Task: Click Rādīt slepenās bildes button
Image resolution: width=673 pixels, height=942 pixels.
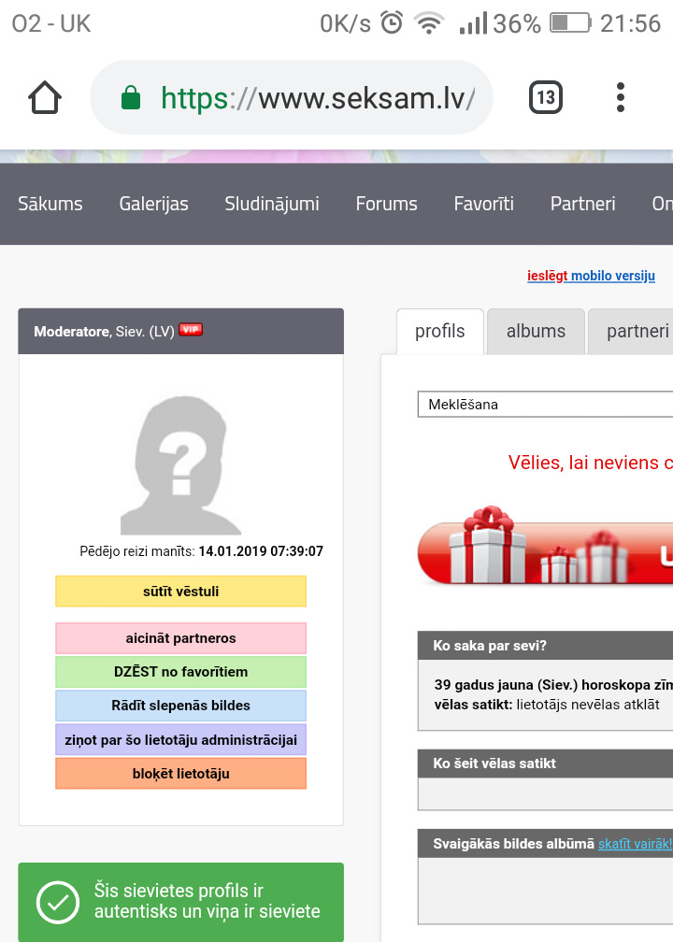Action: [x=180, y=706]
